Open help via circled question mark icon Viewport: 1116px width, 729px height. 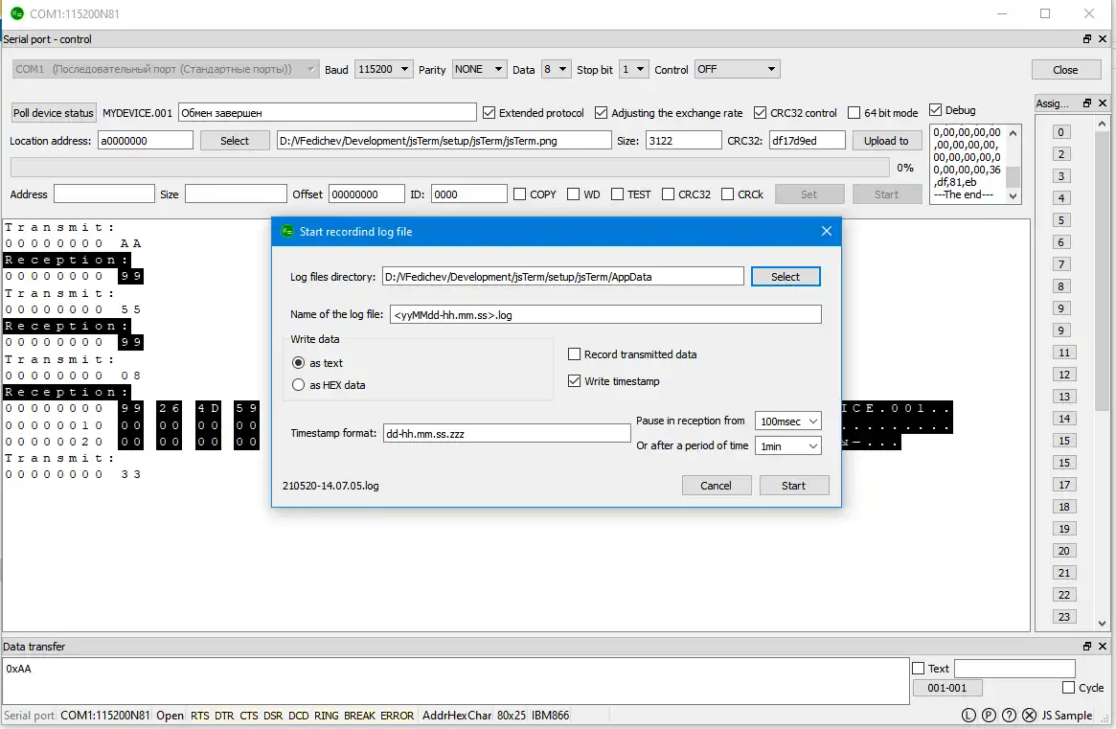tap(1009, 715)
